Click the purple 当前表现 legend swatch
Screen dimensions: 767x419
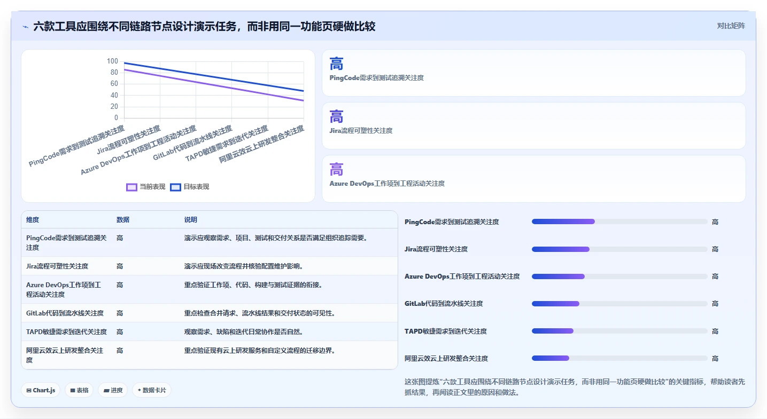coord(131,187)
